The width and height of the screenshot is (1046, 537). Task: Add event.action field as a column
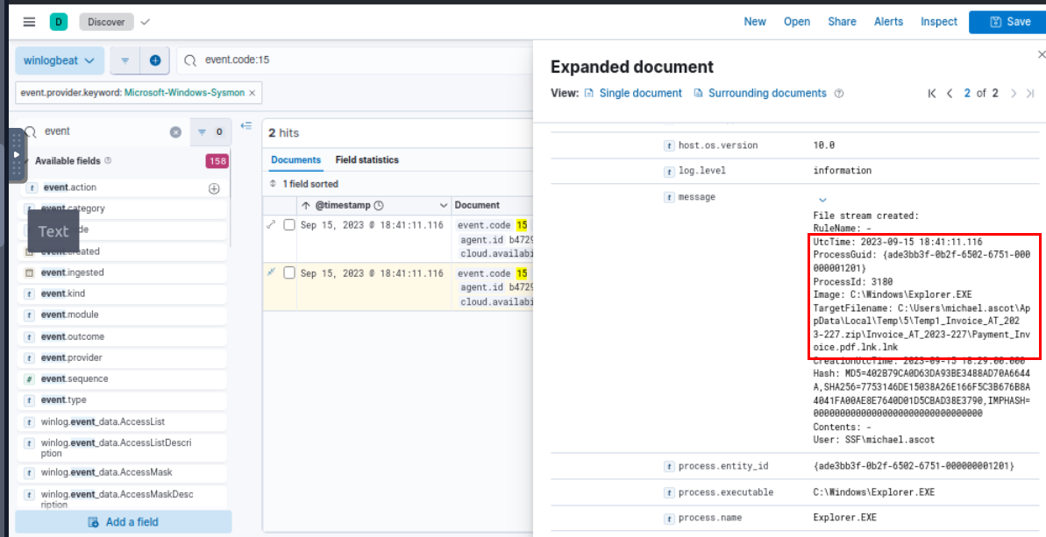point(214,188)
